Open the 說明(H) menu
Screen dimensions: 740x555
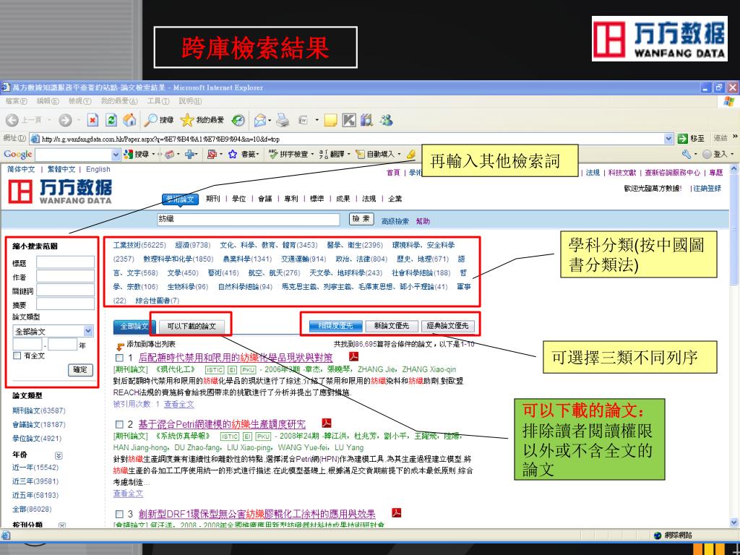click(x=190, y=101)
